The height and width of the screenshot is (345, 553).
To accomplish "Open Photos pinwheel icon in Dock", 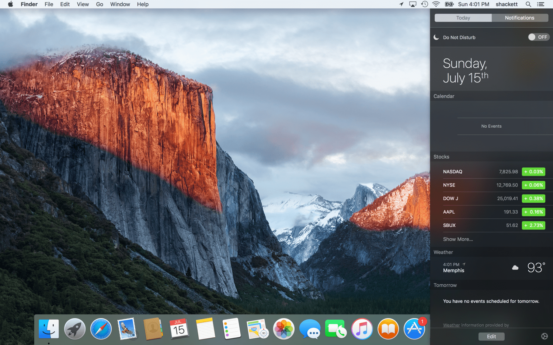I will [x=284, y=328].
